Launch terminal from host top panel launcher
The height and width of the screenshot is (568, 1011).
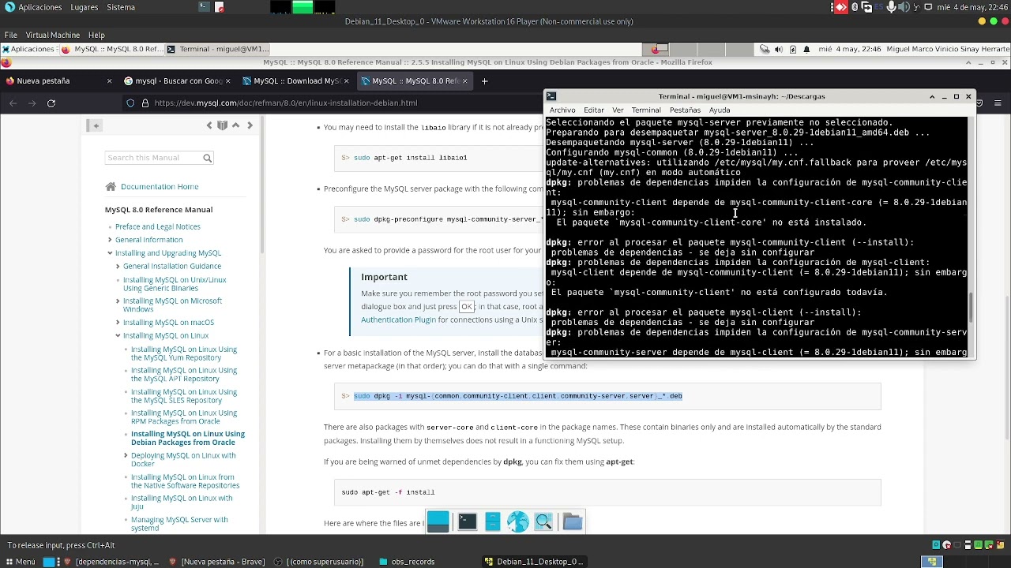pos(205,7)
